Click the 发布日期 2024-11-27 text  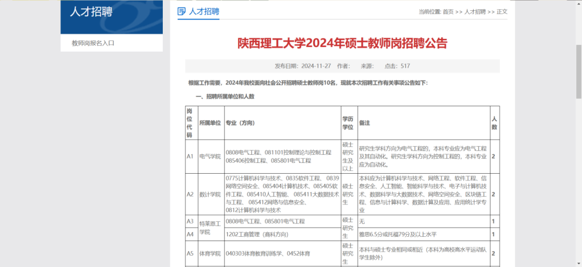click(301, 66)
